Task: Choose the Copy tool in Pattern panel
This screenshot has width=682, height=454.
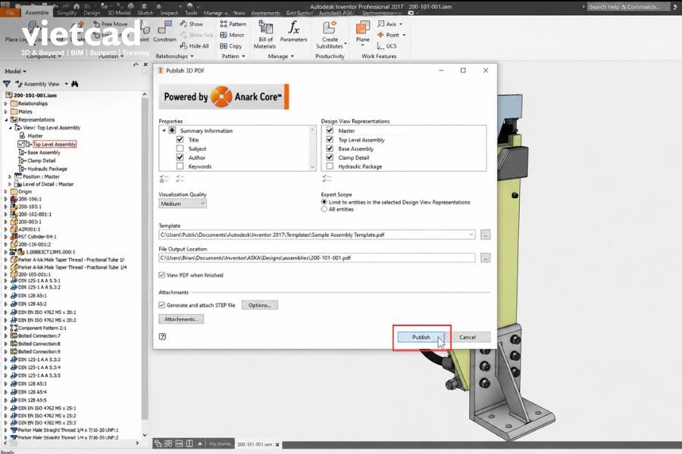Action: 231,45
